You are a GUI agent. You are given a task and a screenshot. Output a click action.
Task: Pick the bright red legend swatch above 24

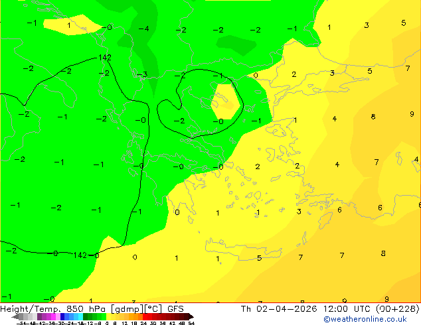(x=145, y=316)
